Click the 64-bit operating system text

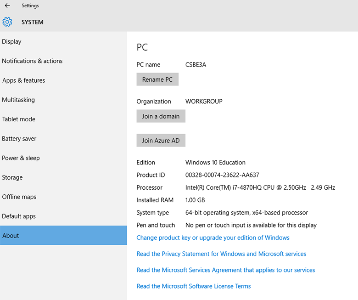246,213
